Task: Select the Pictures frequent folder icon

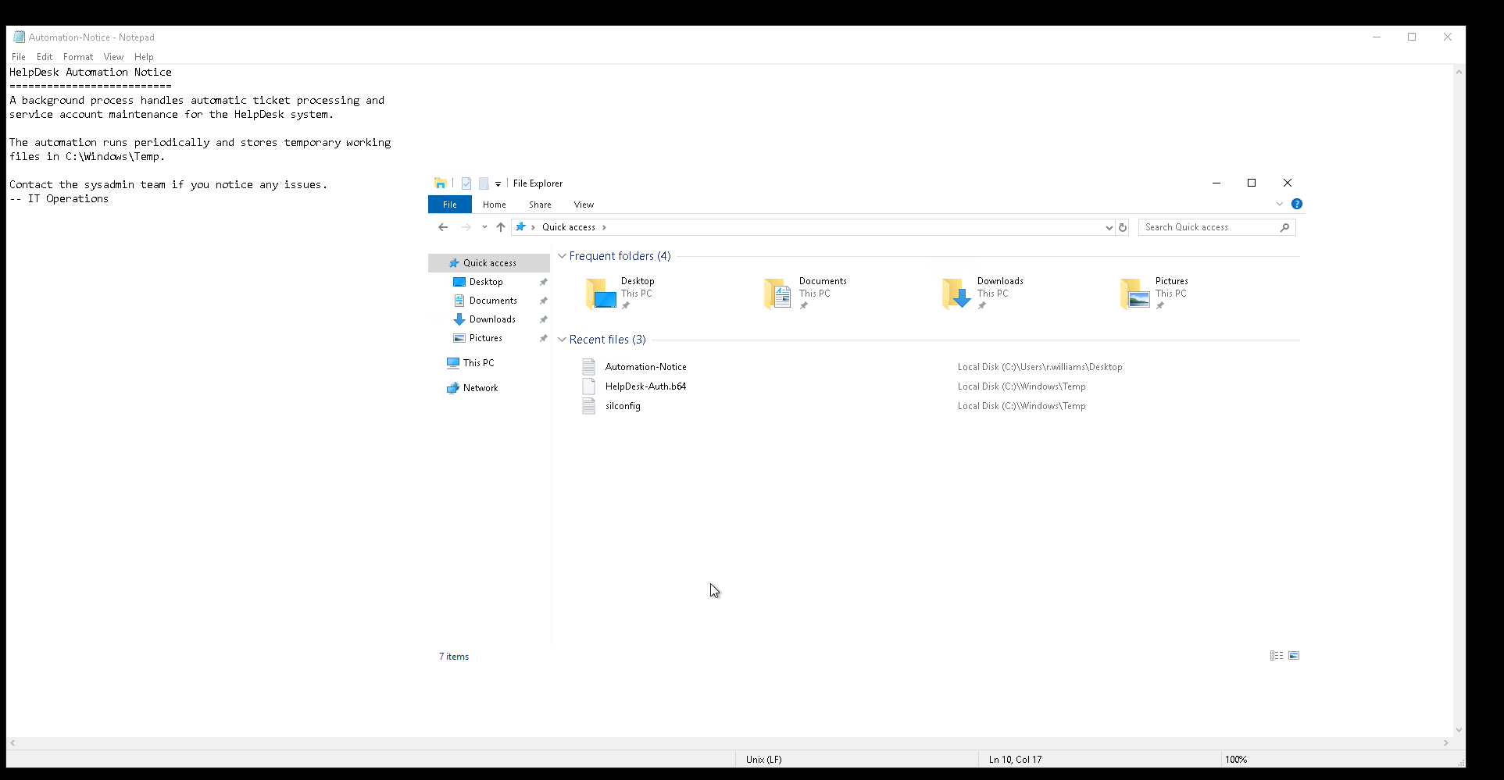Action: [x=1135, y=294]
